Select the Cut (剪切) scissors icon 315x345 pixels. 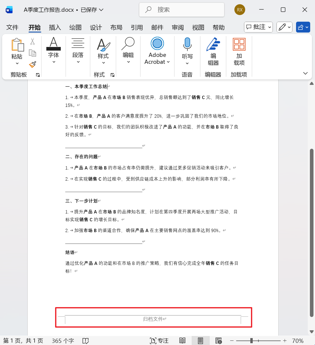[x=32, y=41]
